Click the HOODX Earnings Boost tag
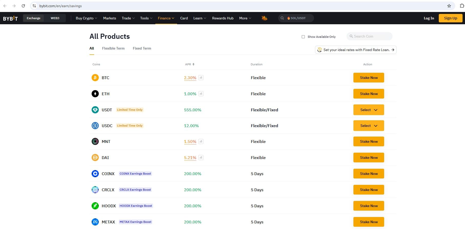The image size is (465, 229). [x=136, y=206]
